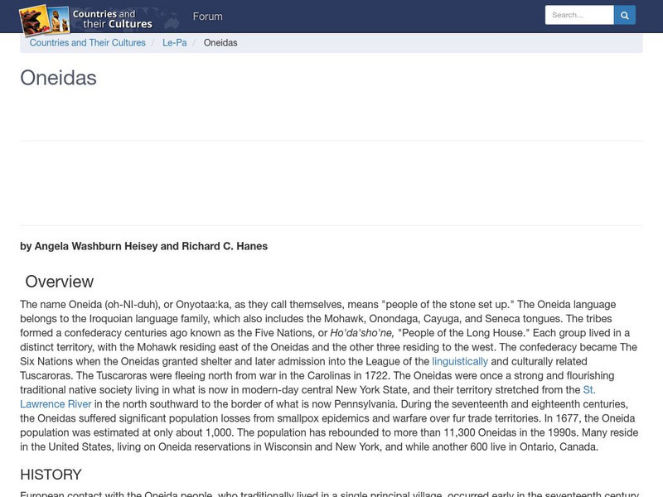Click the Countries and their Cultures logo

86,19
